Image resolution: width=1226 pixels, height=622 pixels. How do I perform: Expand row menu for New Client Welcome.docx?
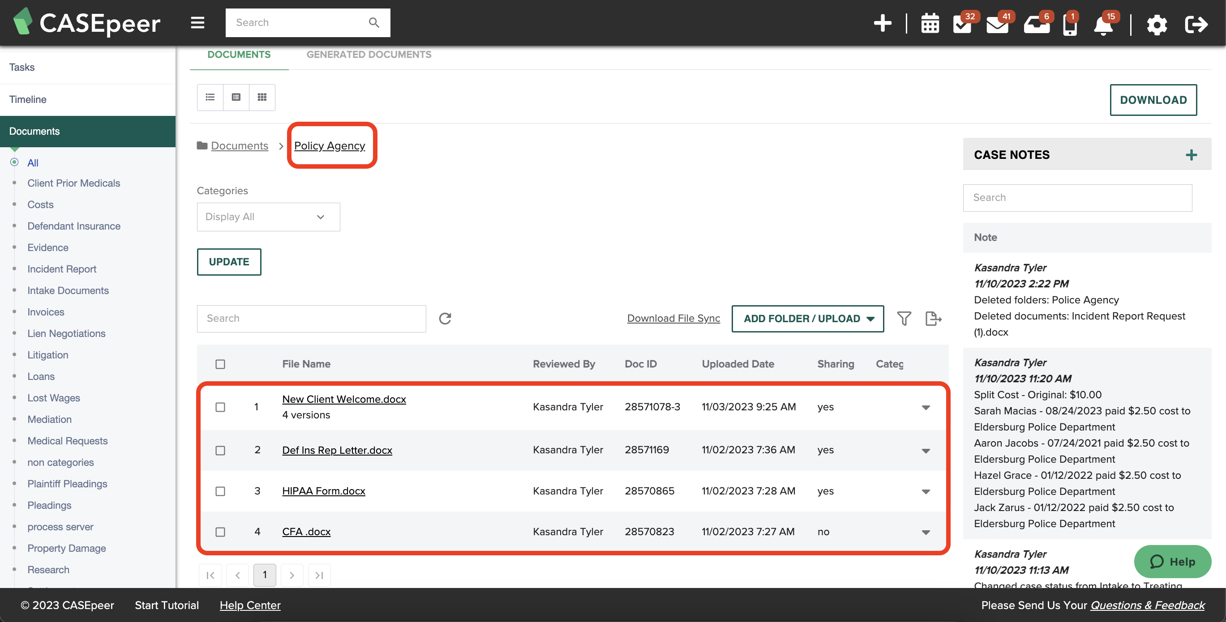[926, 407]
